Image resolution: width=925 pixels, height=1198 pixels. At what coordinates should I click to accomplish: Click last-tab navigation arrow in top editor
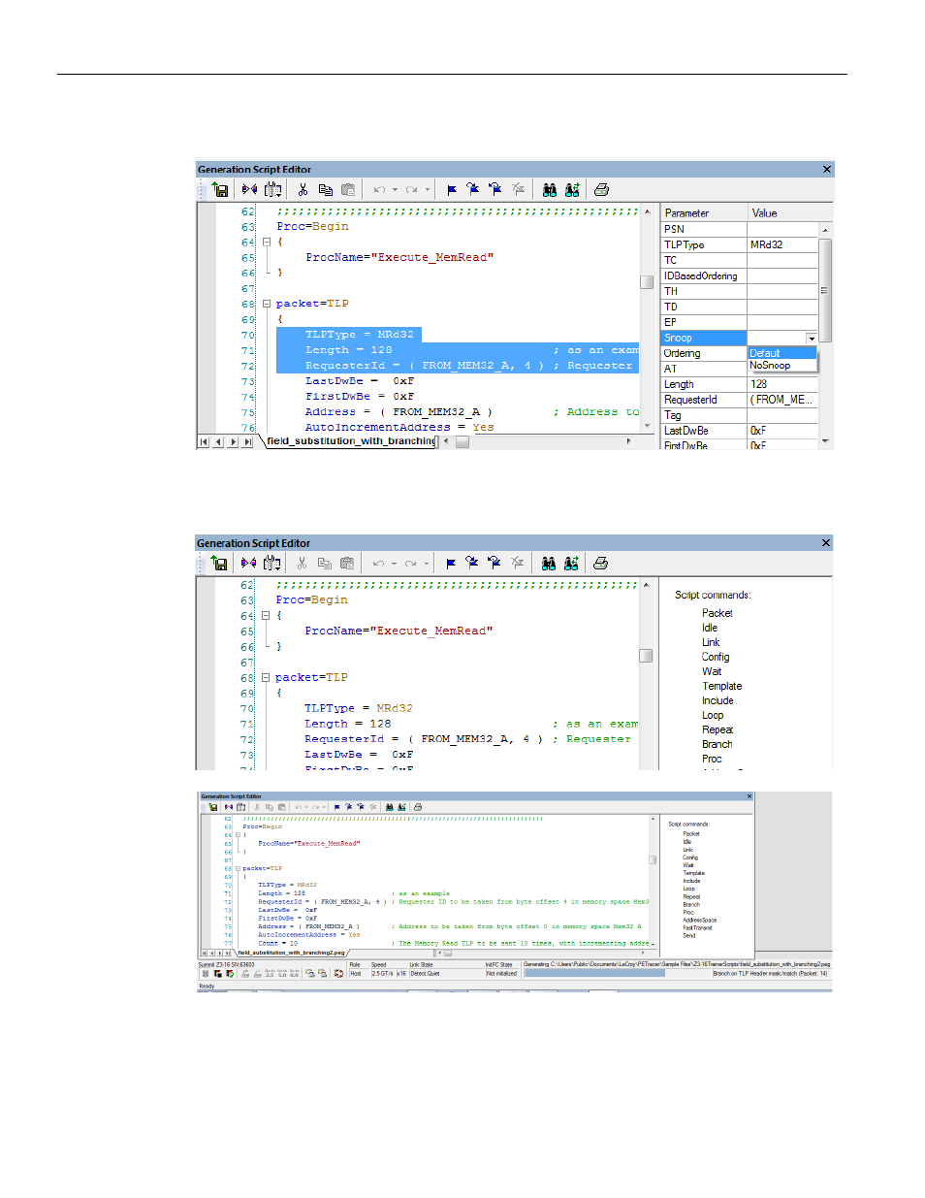248,441
